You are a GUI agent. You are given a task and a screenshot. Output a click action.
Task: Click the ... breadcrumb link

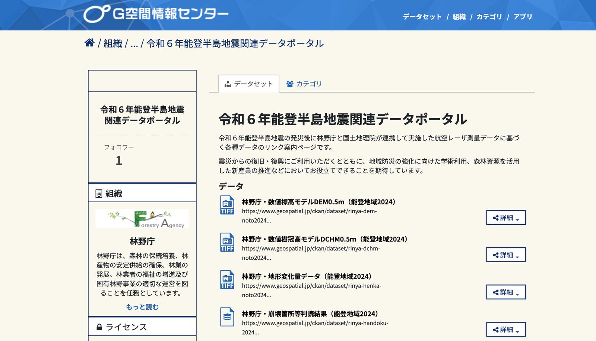tap(134, 44)
